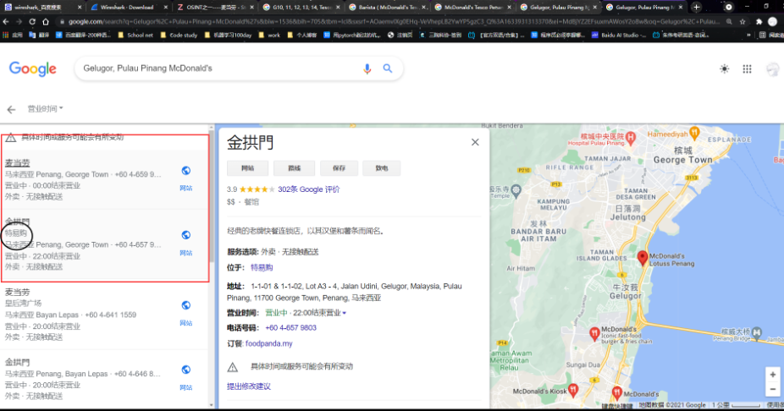This screenshot has height=411, width=784.
Task: Click the Google logo
Action: [x=32, y=68]
